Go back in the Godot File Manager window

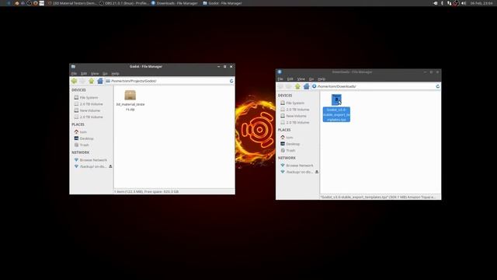pos(74,81)
